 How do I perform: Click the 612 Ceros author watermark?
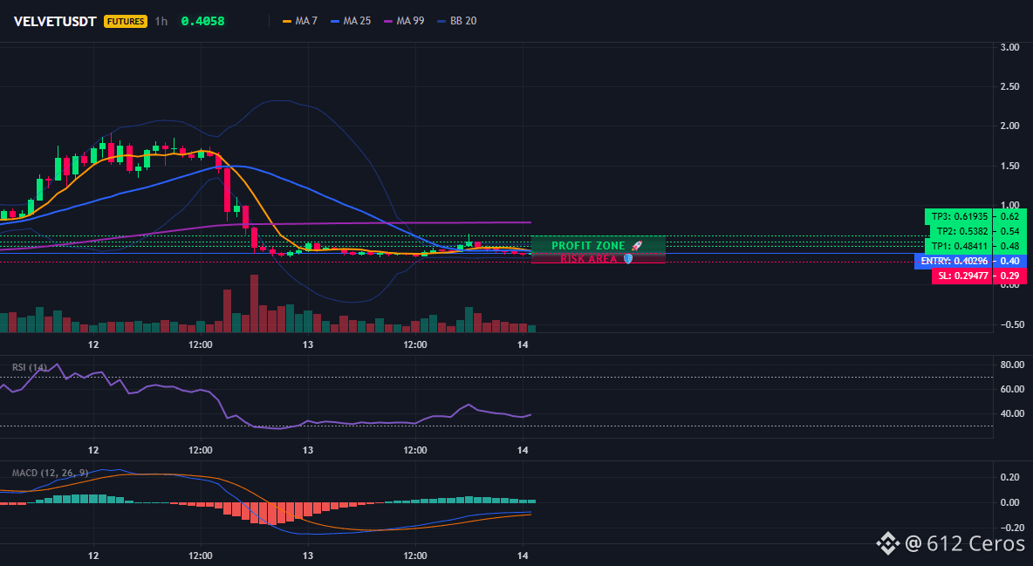click(965, 543)
